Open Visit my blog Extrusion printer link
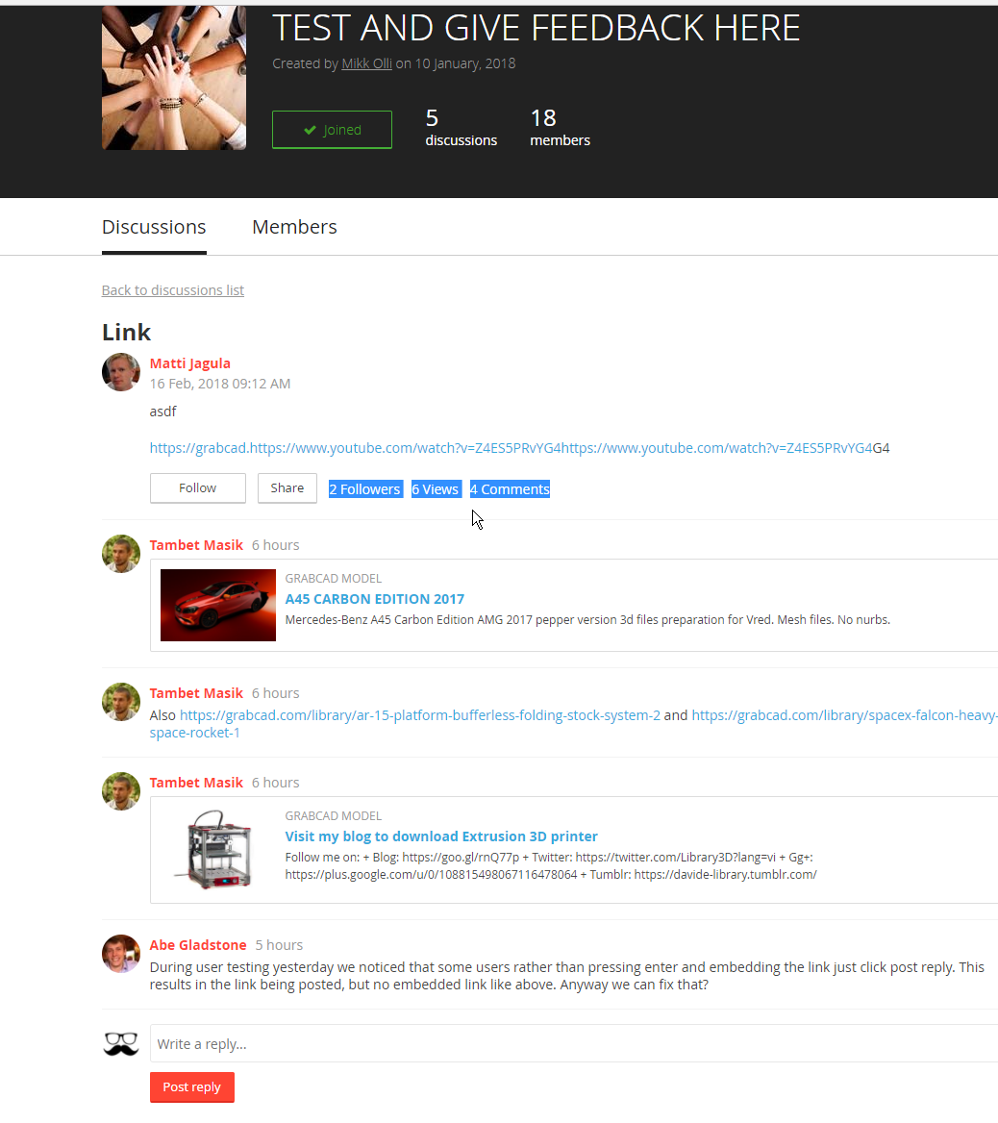 tap(441, 836)
